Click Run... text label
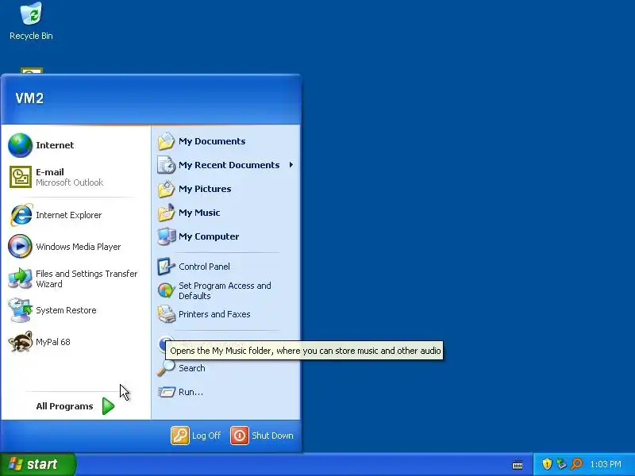 (190, 392)
